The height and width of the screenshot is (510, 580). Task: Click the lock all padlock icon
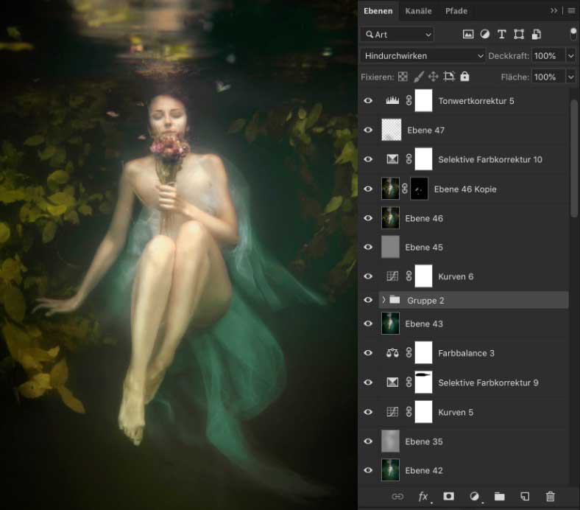[464, 77]
